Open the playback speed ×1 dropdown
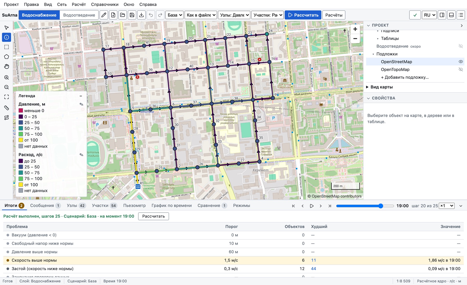Image resolution: width=467 pixels, height=285 pixels. (x=447, y=206)
